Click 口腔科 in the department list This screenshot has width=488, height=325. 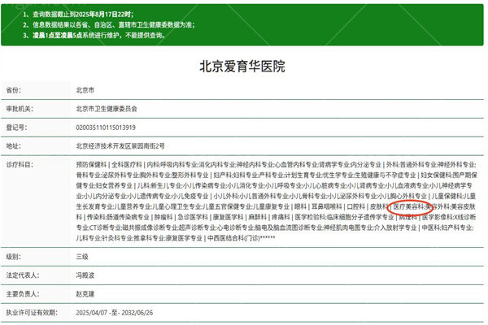point(356,206)
